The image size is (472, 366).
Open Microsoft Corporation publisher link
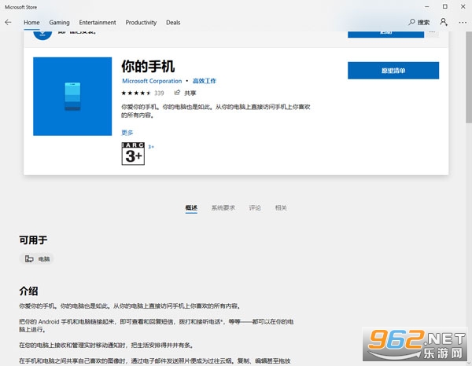[152, 81]
